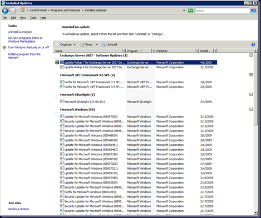261x218 pixels.
Task: Open the File menu
Action: (x=5, y=18)
